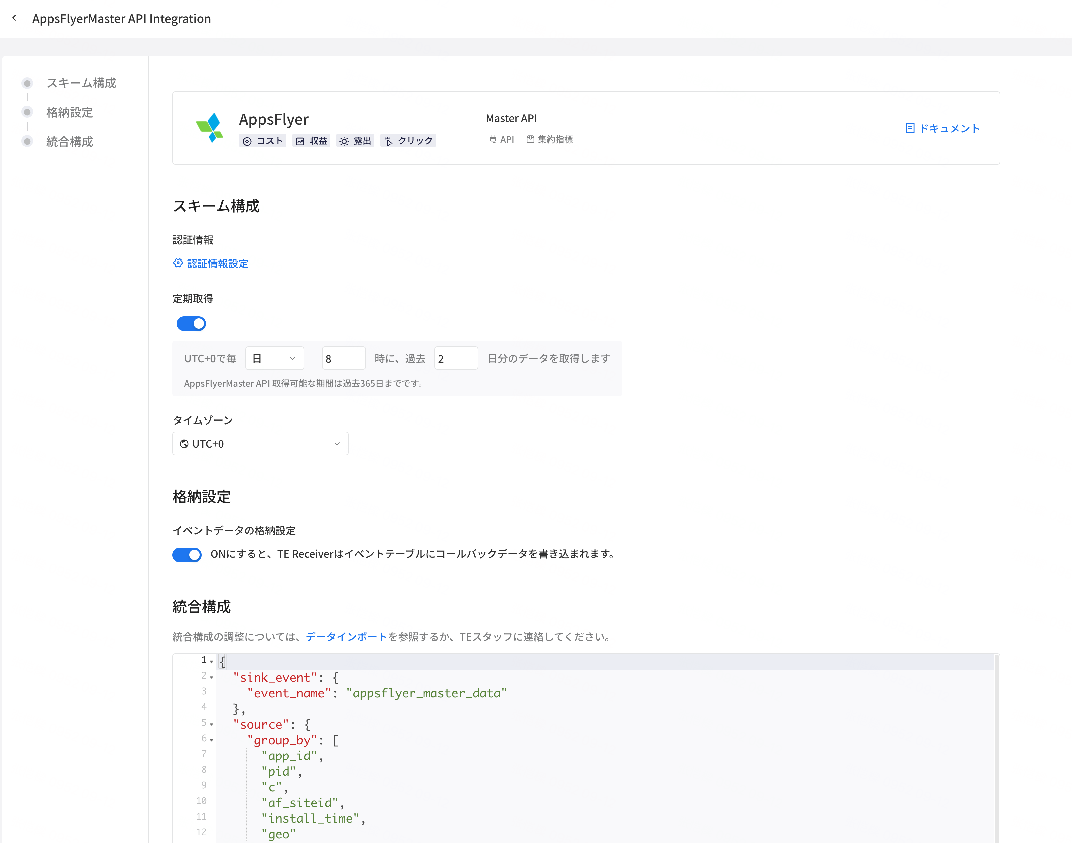Click the API plug icon
1072x843 pixels.
click(x=493, y=140)
